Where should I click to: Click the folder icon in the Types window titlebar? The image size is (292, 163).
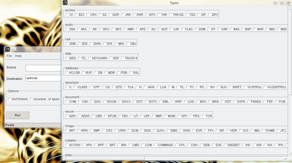64,2
